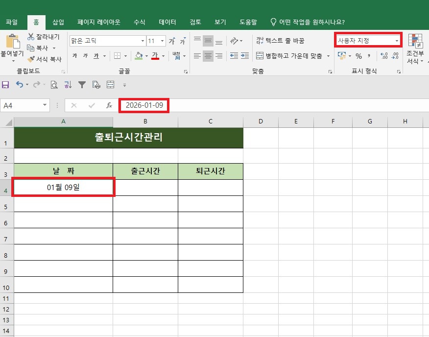Click the insert function fx icon

109,105
